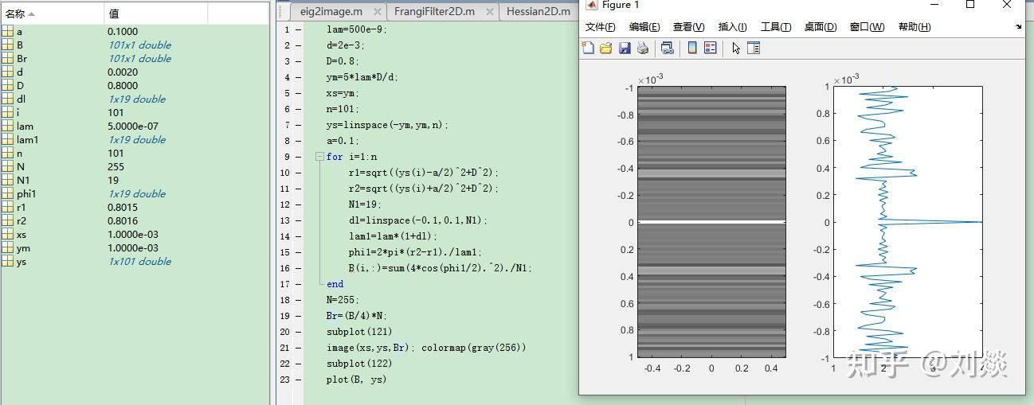Click variable icon beside lam1 in workspace
Viewport: 1034px width, 405px height.
(x=7, y=140)
